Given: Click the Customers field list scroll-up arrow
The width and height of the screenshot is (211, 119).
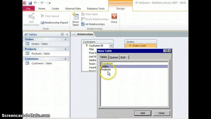Looking at the screenshot, I should (x=111, y=46).
